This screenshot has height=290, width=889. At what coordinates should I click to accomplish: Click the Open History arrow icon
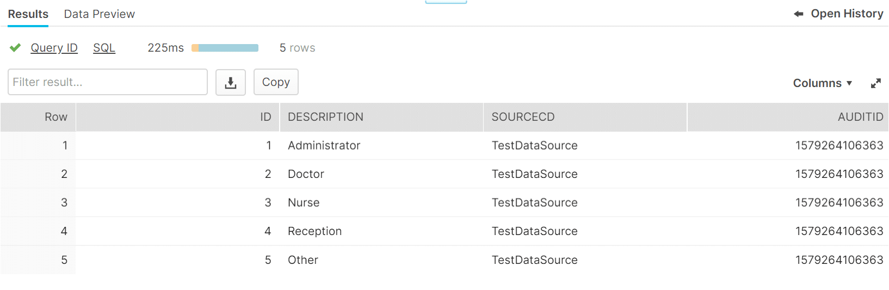(799, 14)
